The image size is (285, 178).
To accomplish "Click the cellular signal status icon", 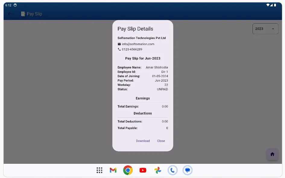I will tap(271, 5).
